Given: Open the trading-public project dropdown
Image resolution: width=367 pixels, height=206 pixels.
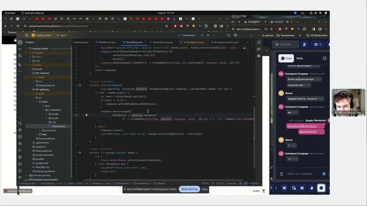Looking at the screenshot, I should [x=42, y=35].
